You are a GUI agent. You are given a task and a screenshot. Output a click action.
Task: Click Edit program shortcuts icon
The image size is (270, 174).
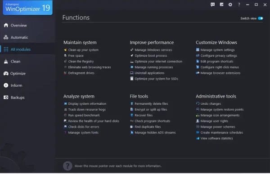click(x=198, y=61)
